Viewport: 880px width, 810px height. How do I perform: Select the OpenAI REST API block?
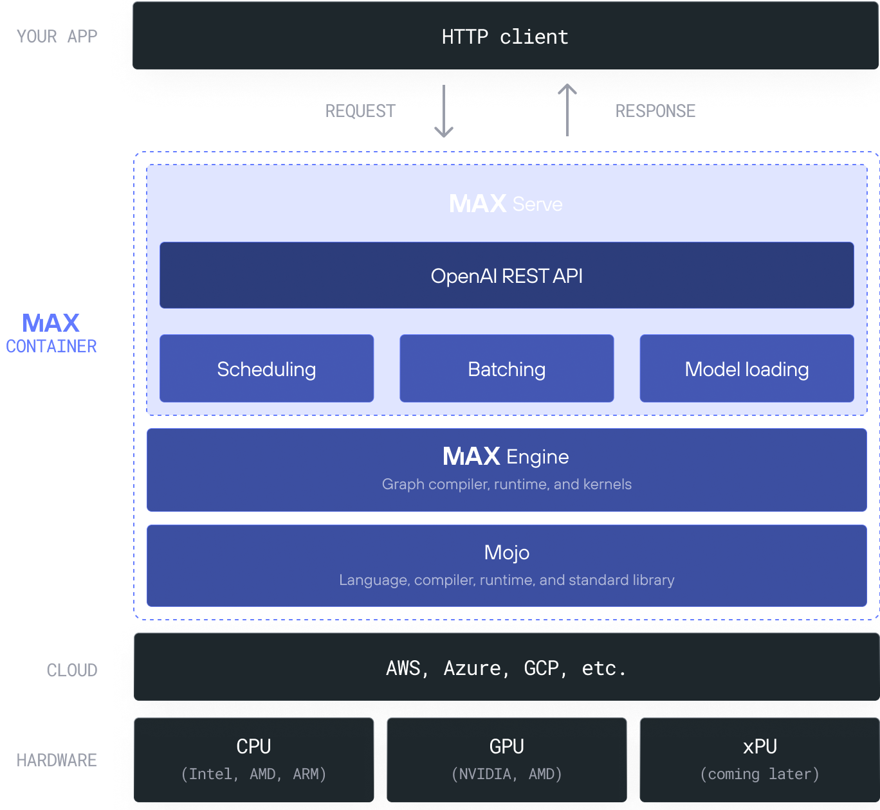tap(507, 275)
